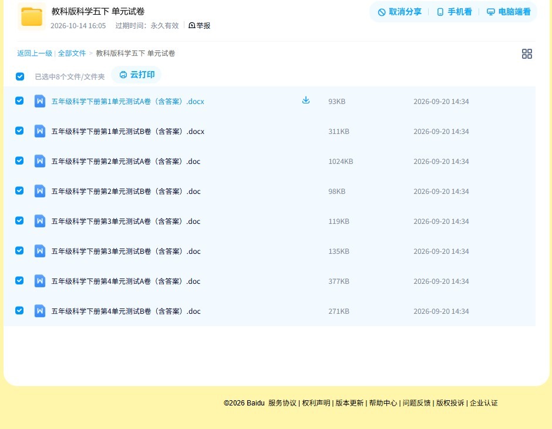Open file 五年级科学下册第1单元测试A卷.docx
Screen dimensions: 552x429
tap(128, 102)
